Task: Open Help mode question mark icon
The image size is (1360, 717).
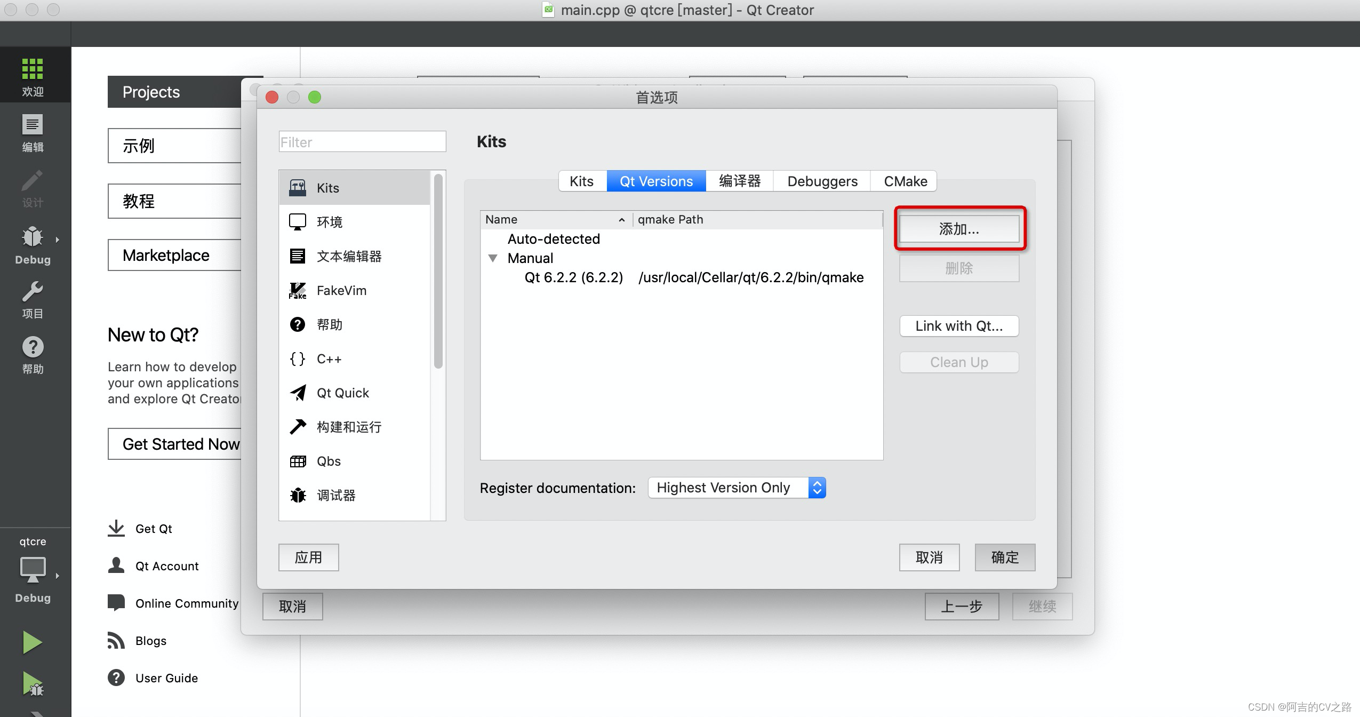Action: coord(33,347)
